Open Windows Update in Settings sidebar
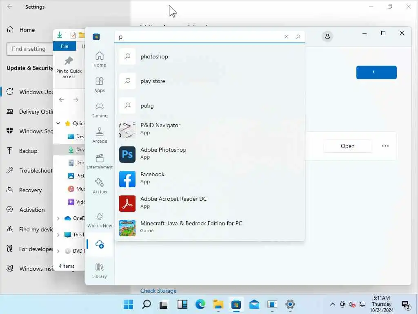418x314 pixels. [x=27, y=92]
